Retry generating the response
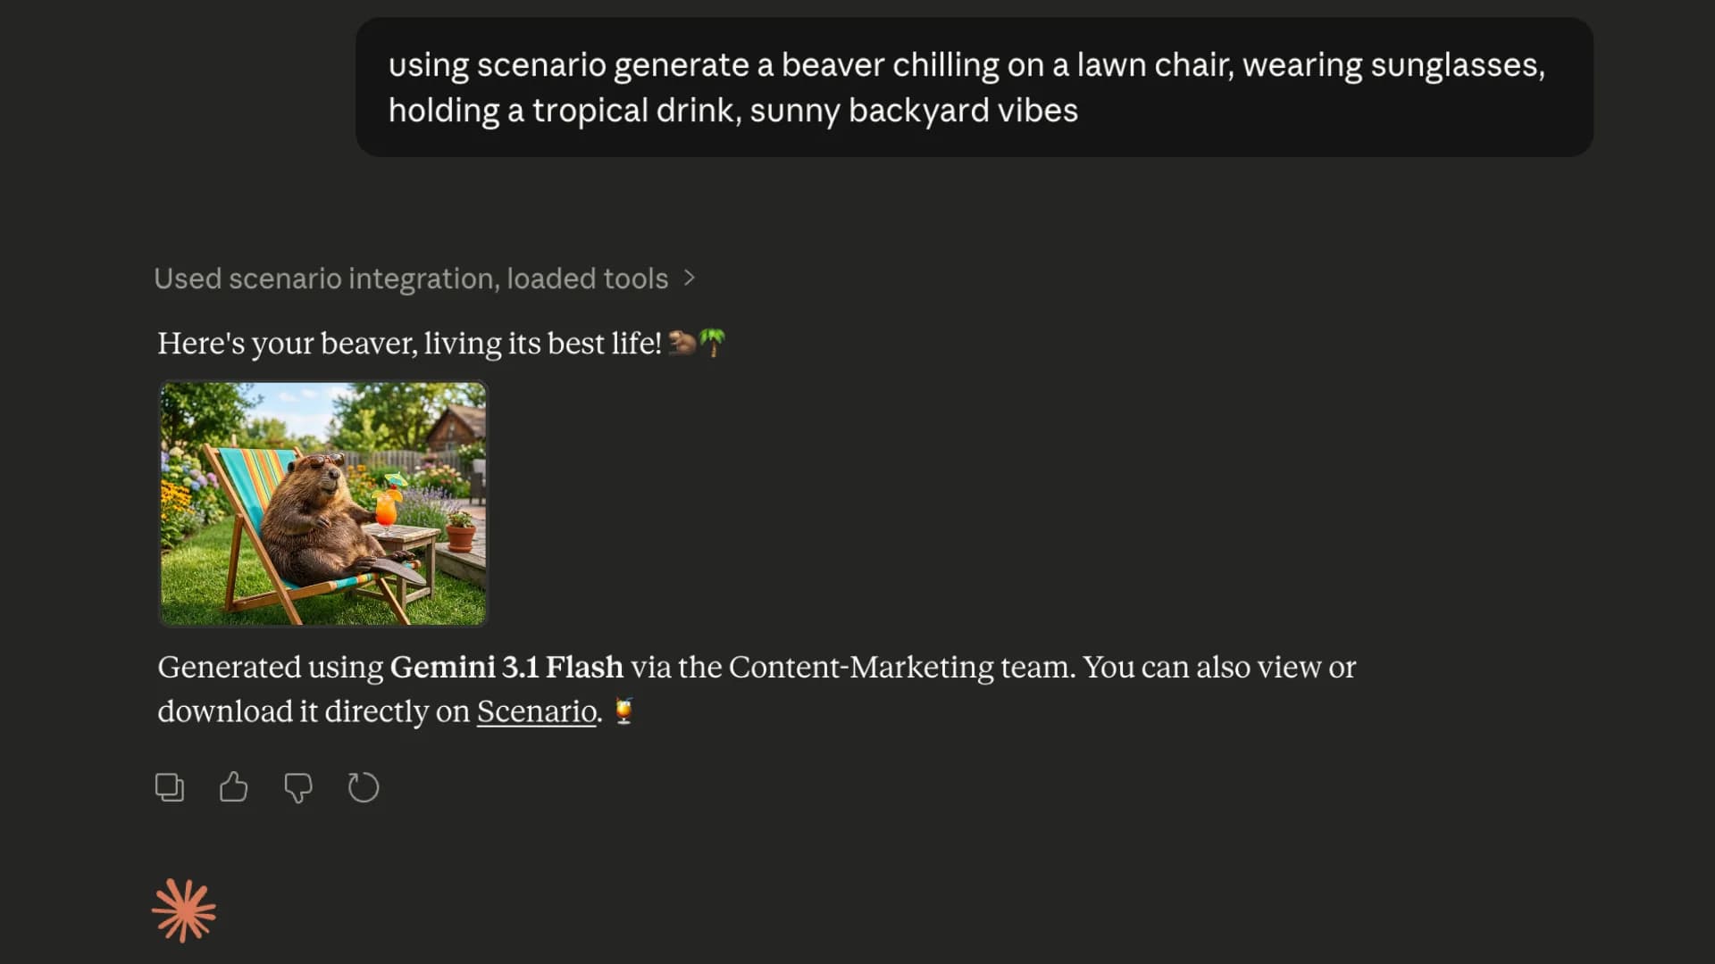1715x964 pixels. [x=364, y=787]
